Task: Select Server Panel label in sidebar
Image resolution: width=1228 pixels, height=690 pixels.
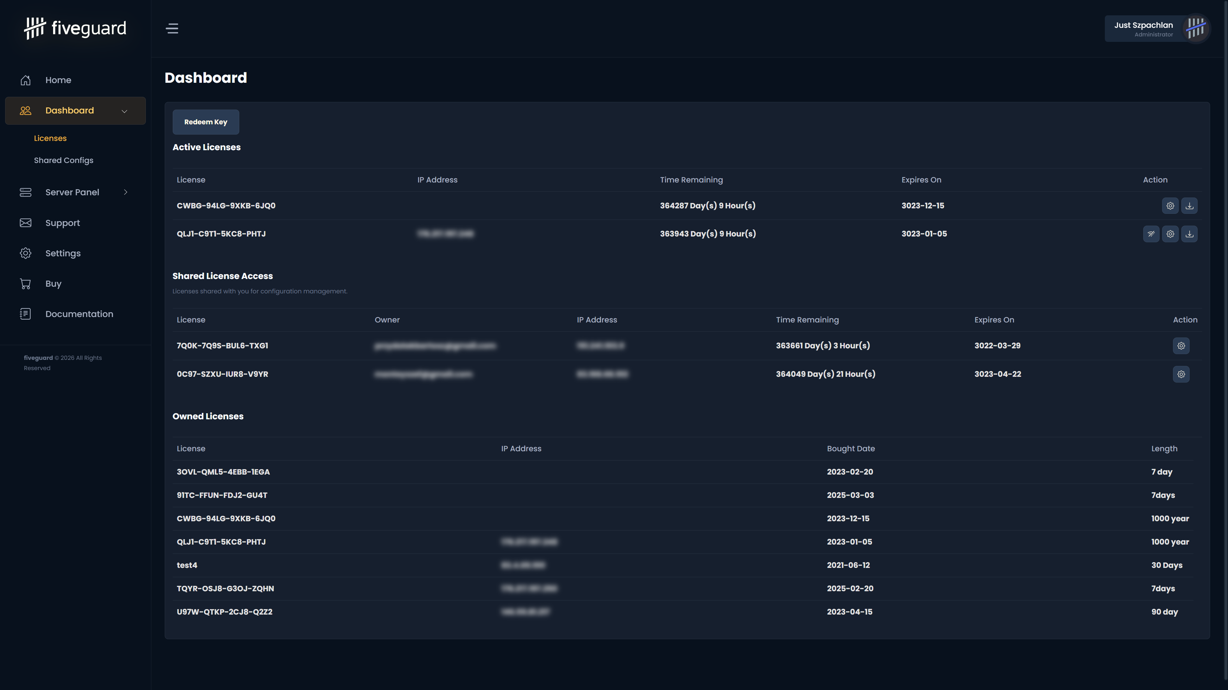Action: pos(72,192)
